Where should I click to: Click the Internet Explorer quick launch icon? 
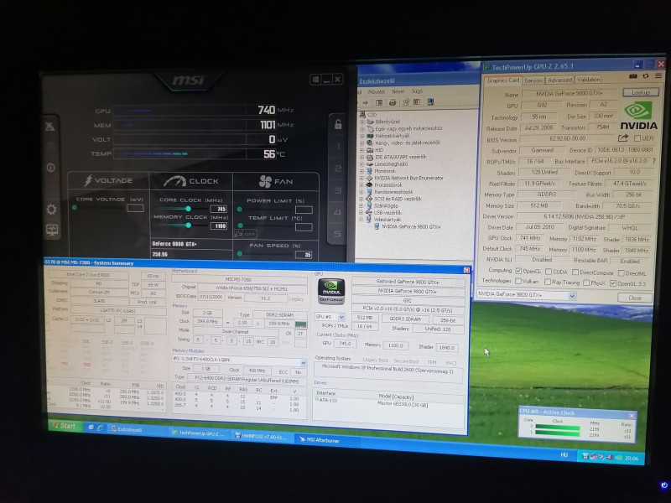click(x=100, y=428)
